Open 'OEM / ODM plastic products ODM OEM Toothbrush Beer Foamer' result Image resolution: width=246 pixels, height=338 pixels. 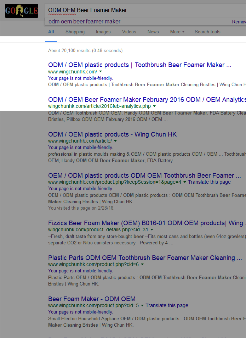click(144, 176)
